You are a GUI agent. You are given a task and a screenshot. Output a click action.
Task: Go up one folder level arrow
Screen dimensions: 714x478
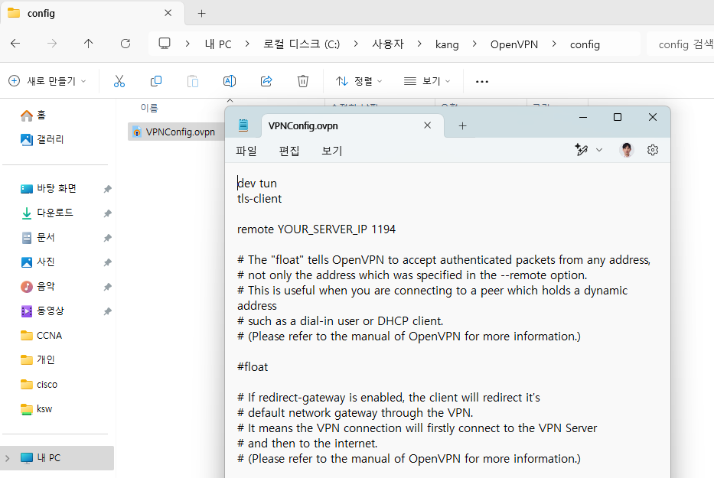pos(88,44)
